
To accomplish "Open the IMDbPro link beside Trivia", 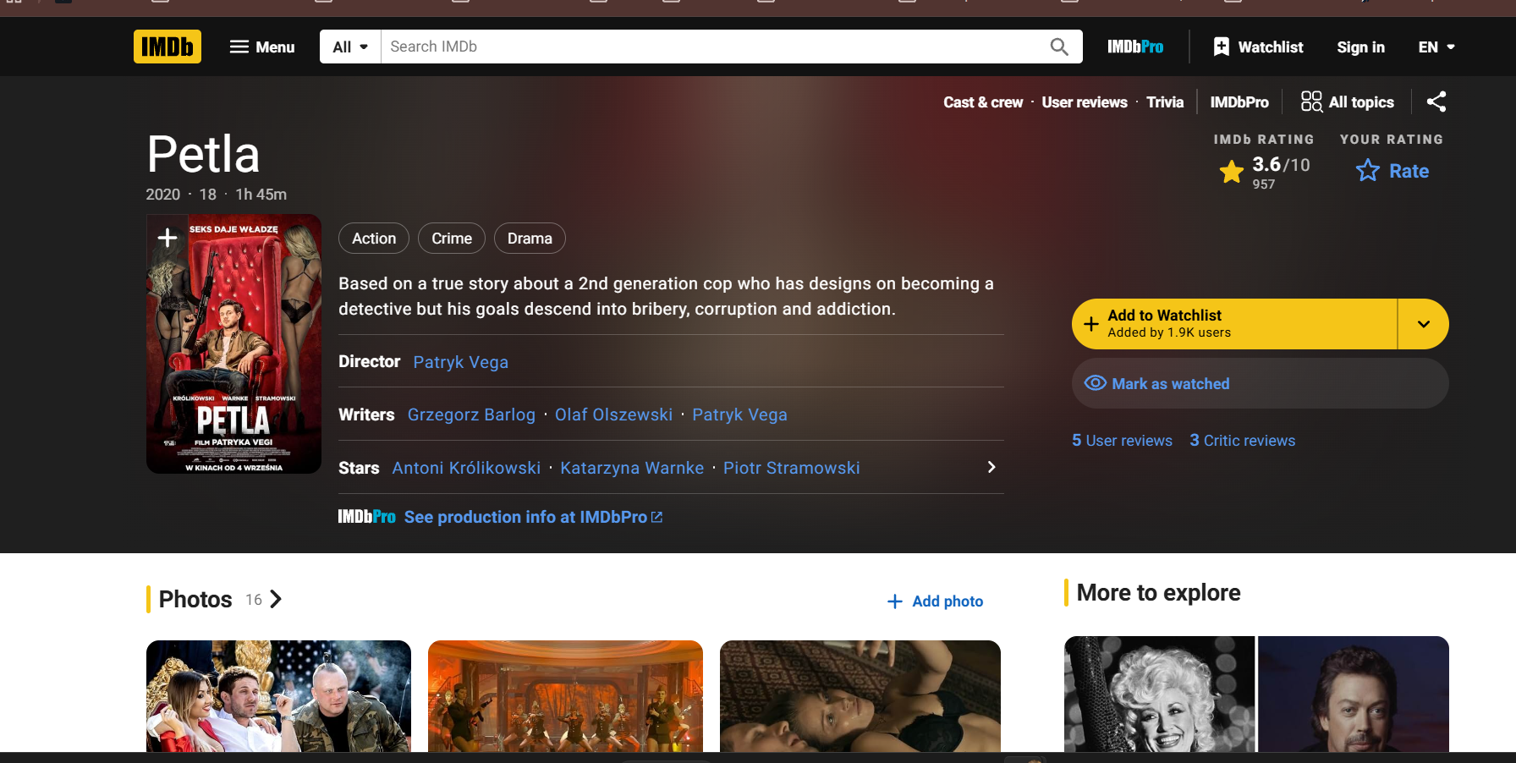I will click(x=1239, y=102).
